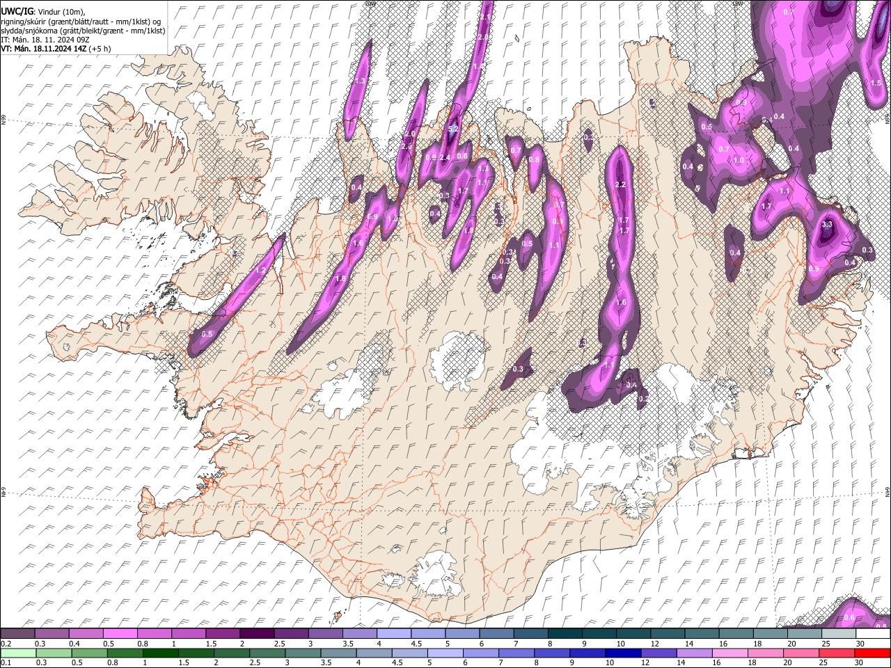Image resolution: width=891 pixels, height=668 pixels.
Task: Click the 'Vindur (10m)' header text
Action: [61, 12]
